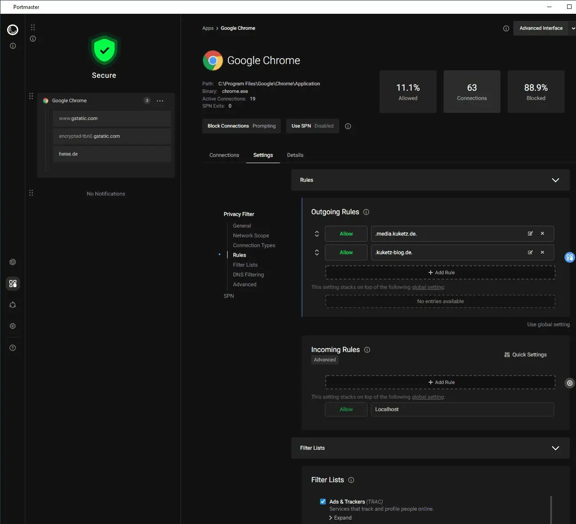Toggle Allow action for .kuketz-blog.de.
The height and width of the screenshot is (524, 576).
click(x=346, y=252)
